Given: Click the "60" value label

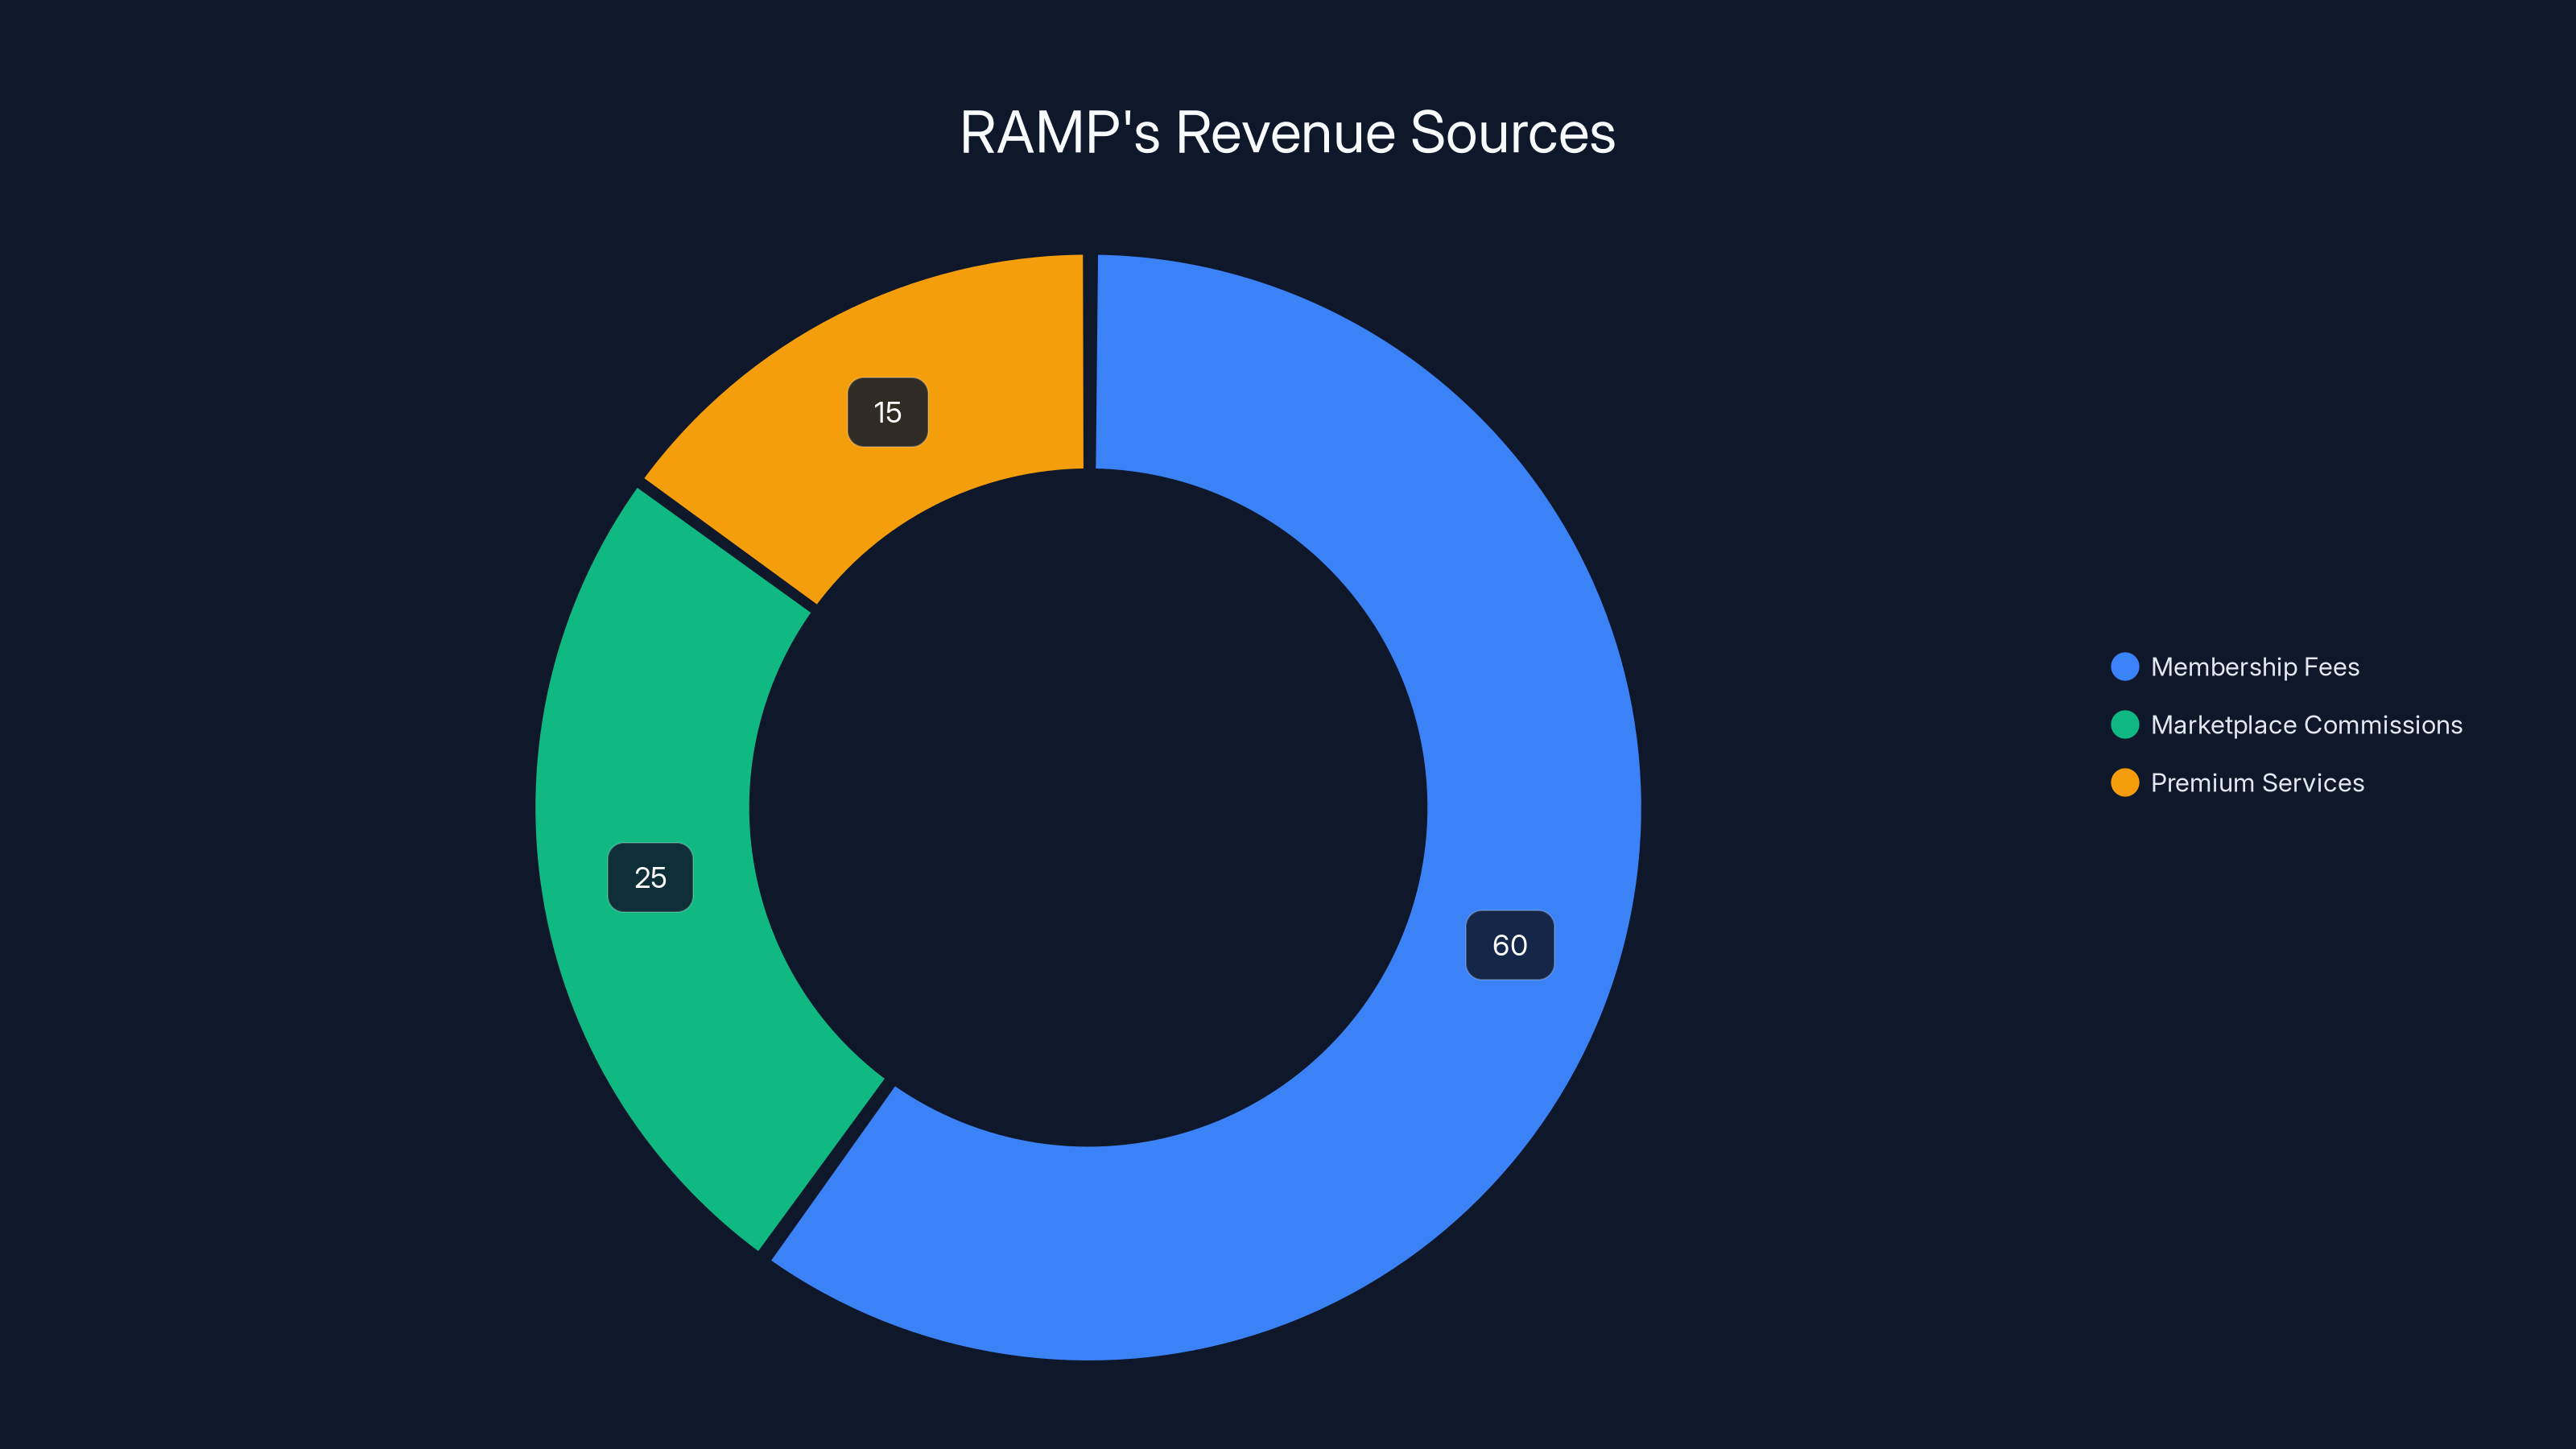Looking at the screenshot, I should 1510,945.
